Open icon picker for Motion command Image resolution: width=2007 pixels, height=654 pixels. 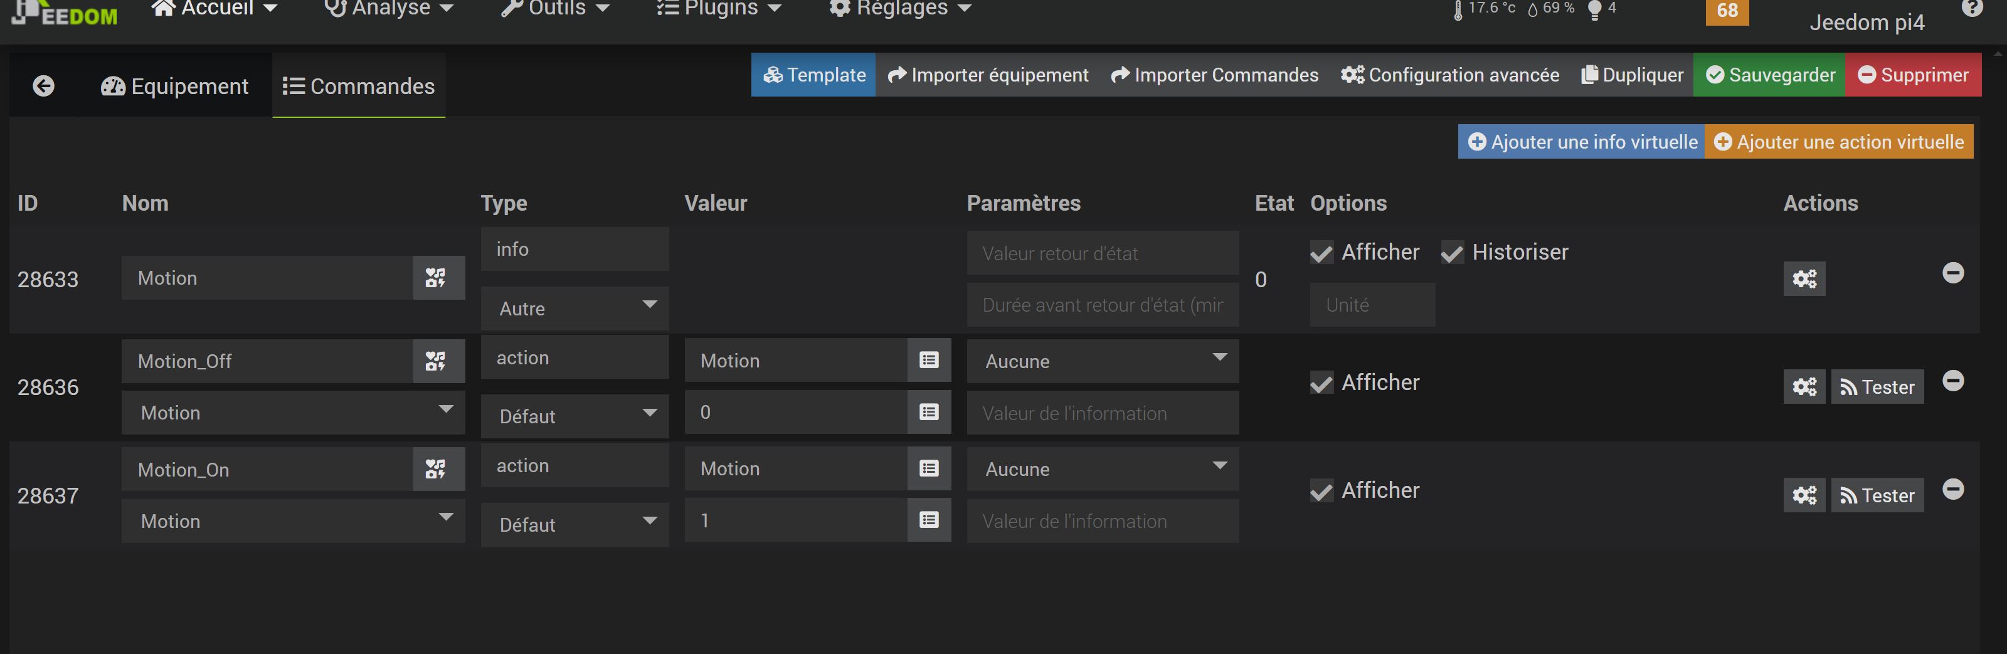click(437, 278)
